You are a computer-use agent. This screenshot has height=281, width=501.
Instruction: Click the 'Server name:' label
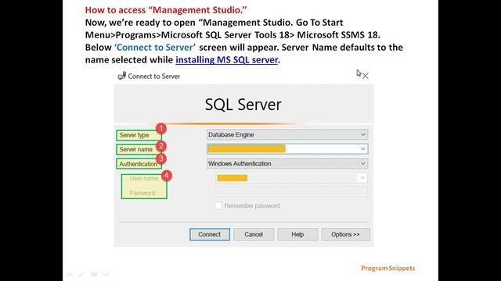click(x=136, y=149)
